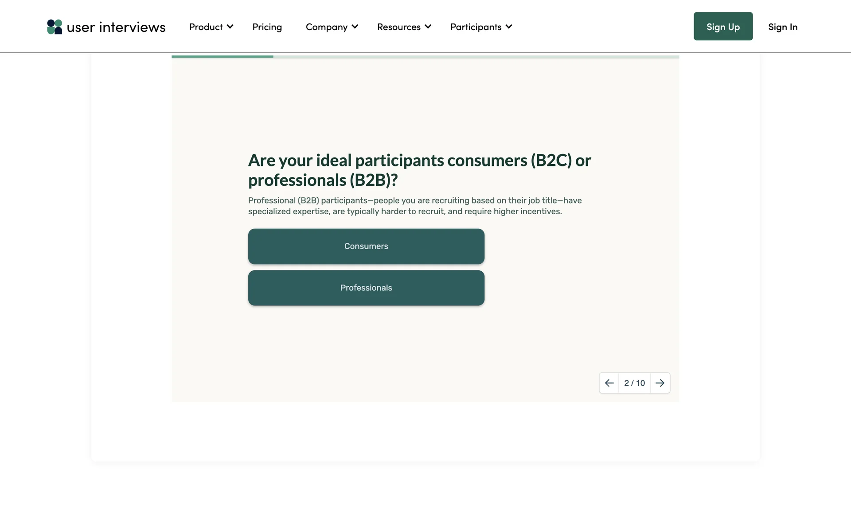Expand the Company menu chevron
Viewport: 851px width, 531px height.
pos(355,27)
